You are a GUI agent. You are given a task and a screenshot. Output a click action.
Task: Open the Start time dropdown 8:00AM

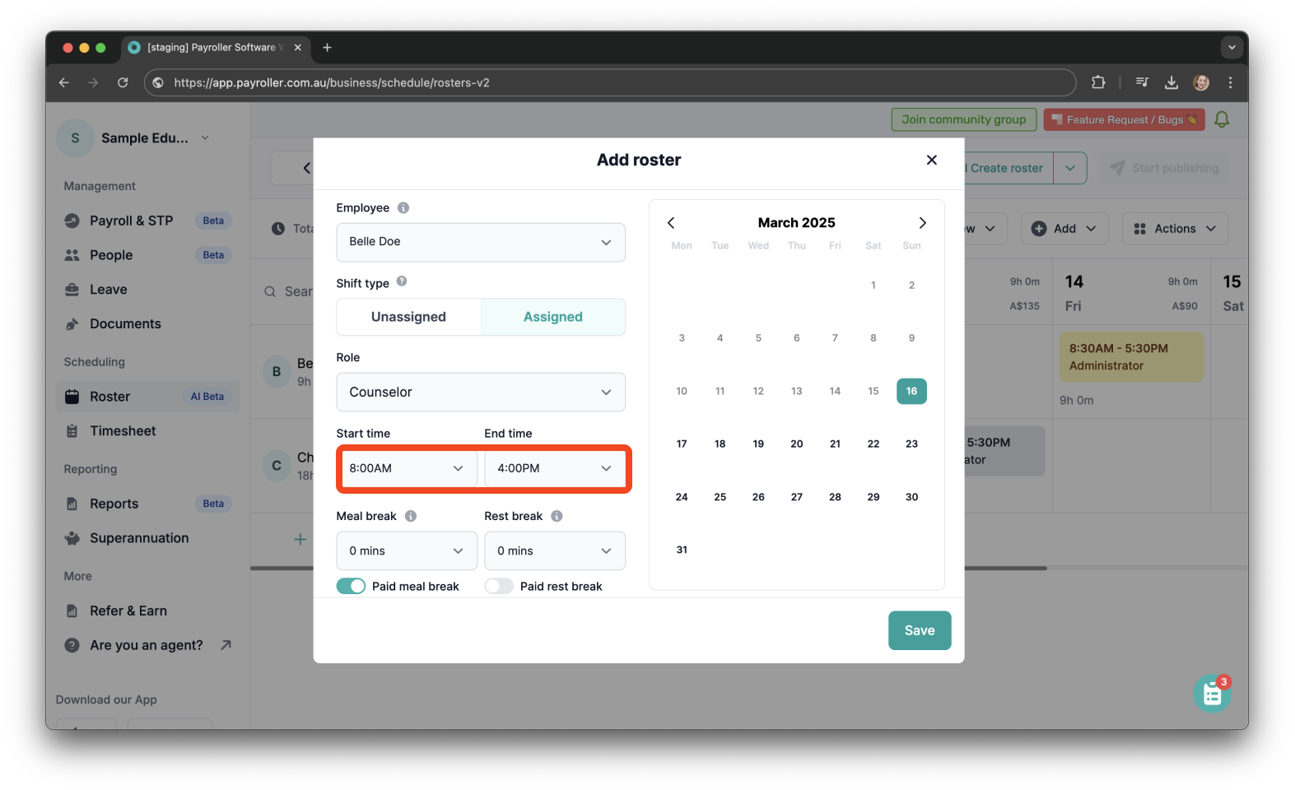point(407,468)
